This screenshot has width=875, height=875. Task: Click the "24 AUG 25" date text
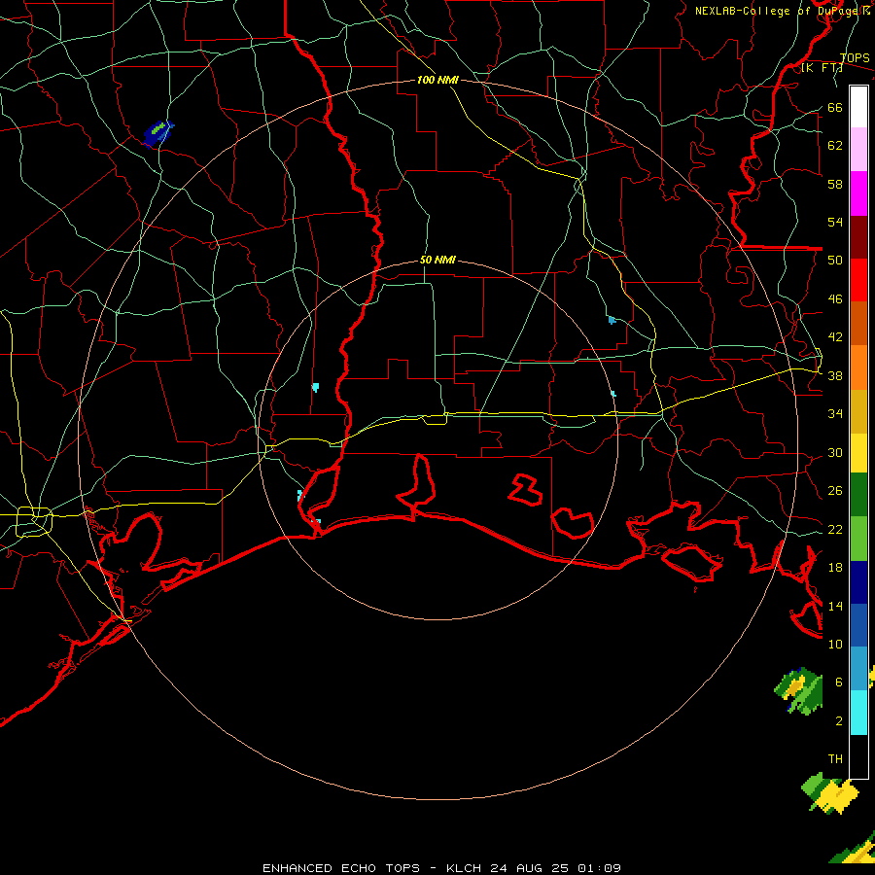pos(529,868)
